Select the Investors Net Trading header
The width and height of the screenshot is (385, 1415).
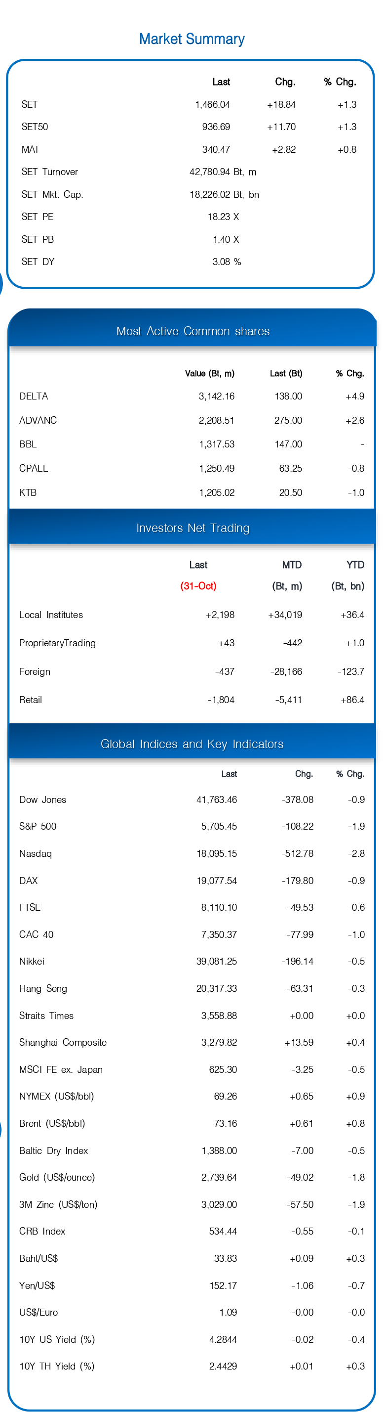pos(192,528)
